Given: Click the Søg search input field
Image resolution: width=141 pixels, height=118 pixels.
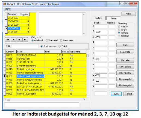Looking at the screenshot, I should 25,46.
